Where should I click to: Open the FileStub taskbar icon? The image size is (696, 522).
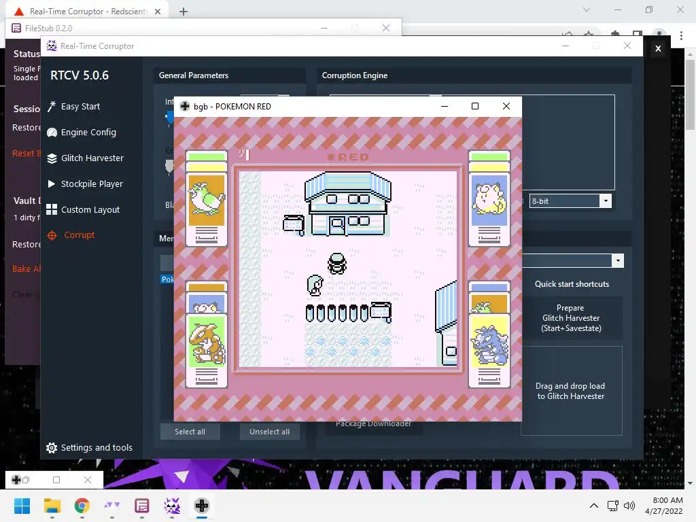[x=141, y=506]
